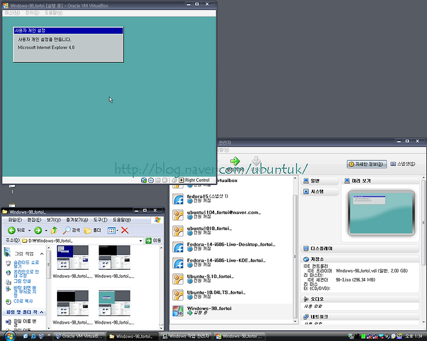This screenshot has width=427, height=341.
Task: Click the green 보이기 Show arrow in VirtualBox Manager
Action: 234,161
